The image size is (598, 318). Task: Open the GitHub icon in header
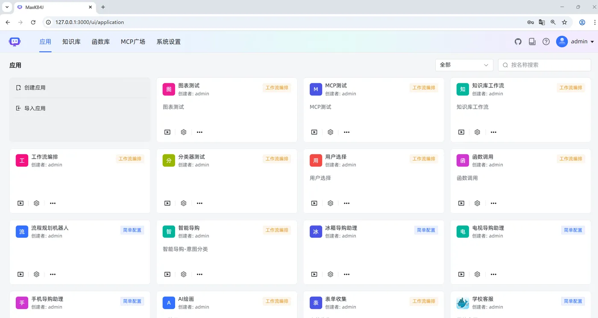tap(518, 41)
